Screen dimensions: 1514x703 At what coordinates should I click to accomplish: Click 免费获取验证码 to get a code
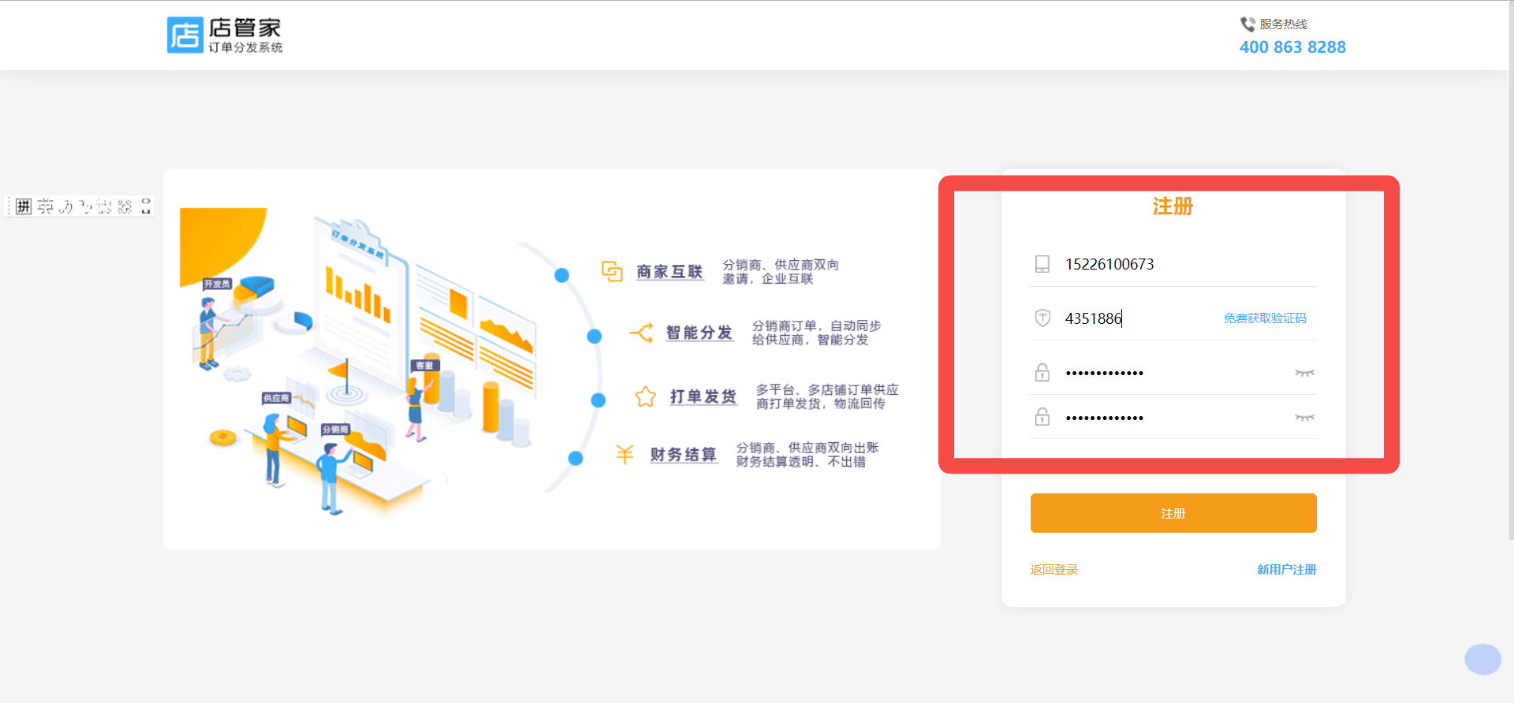(1265, 318)
